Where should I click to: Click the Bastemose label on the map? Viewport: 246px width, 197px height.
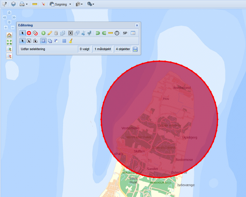point(184,160)
